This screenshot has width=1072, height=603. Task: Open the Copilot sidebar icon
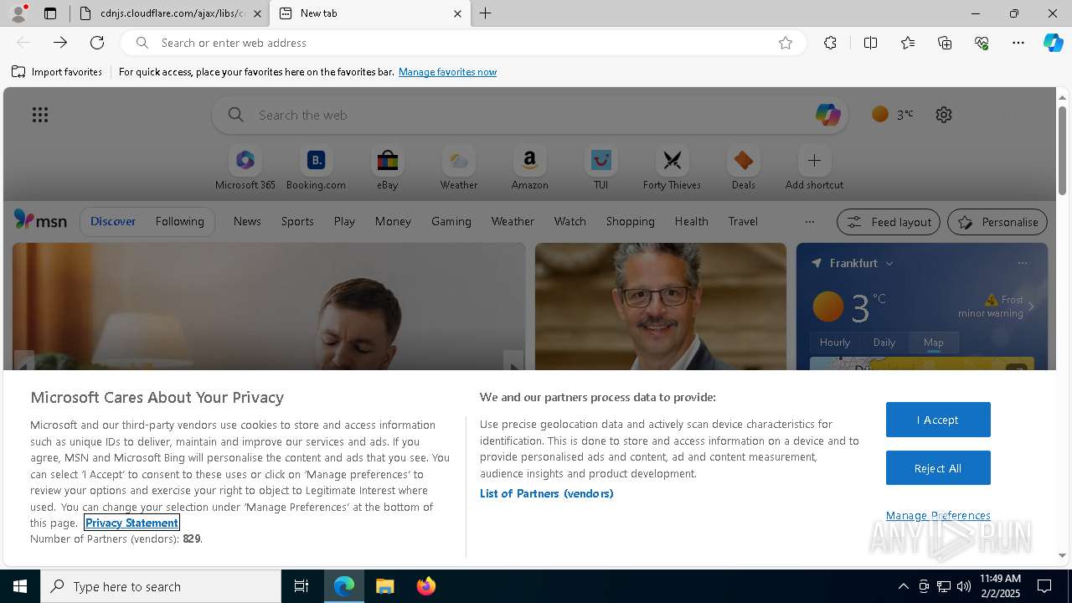point(1054,43)
